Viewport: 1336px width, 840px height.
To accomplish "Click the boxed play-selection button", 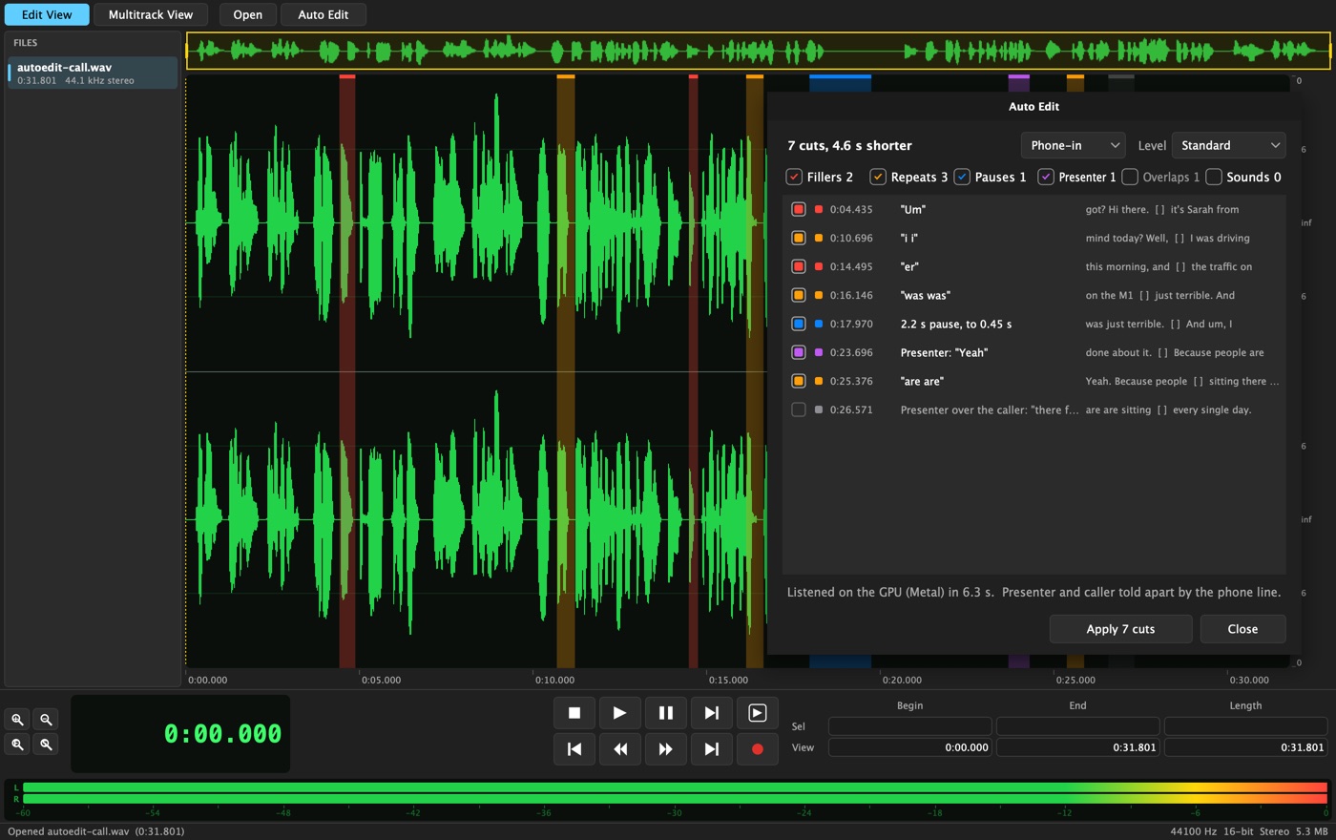I will pos(757,713).
